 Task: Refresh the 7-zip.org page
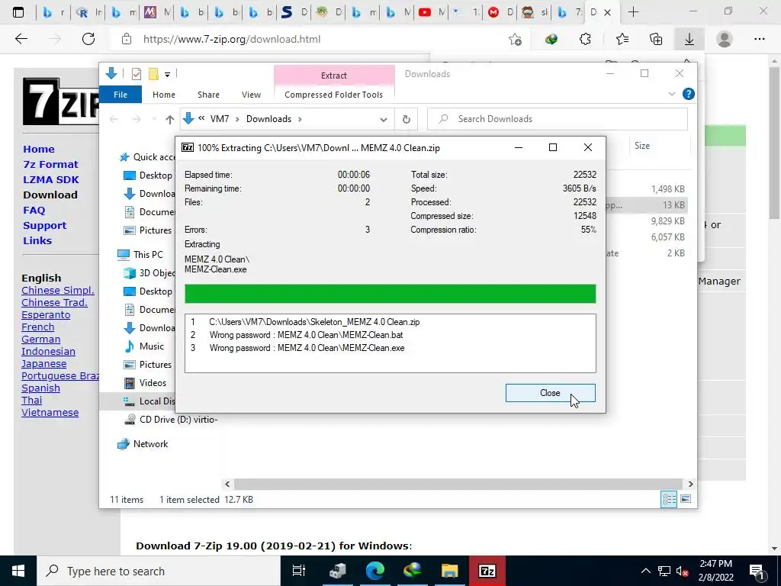[x=88, y=39]
